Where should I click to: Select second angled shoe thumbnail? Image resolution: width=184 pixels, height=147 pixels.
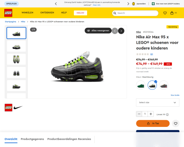point(16,46)
